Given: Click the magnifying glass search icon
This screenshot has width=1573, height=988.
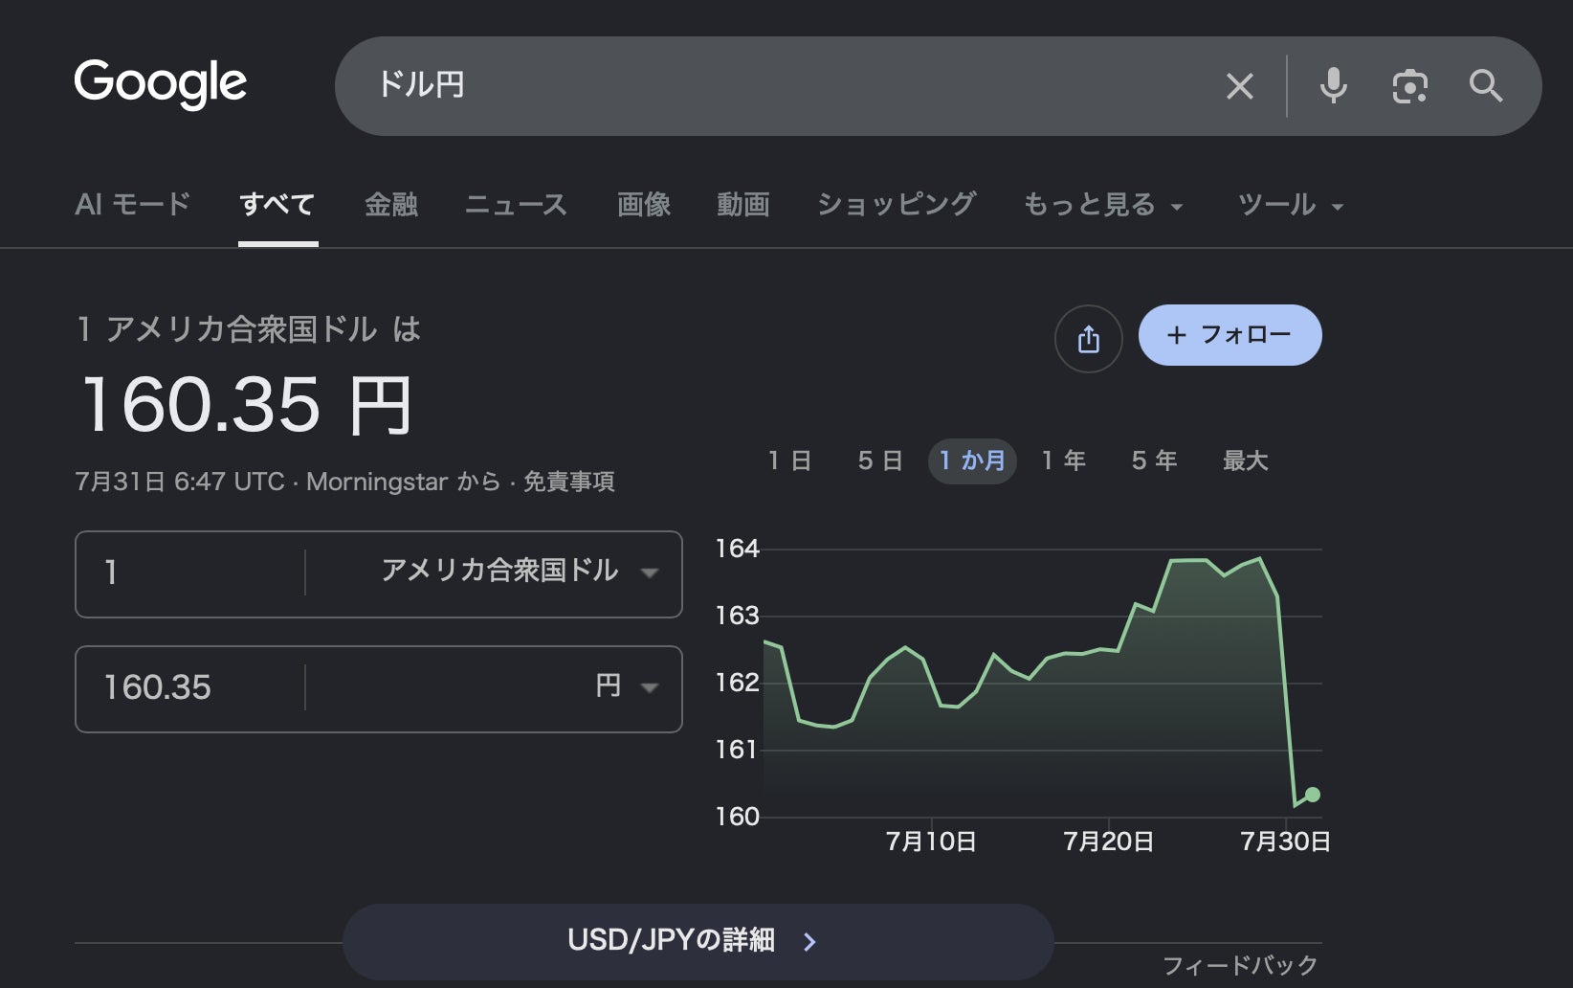Looking at the screenshot, I should (x=1486, y=86).
